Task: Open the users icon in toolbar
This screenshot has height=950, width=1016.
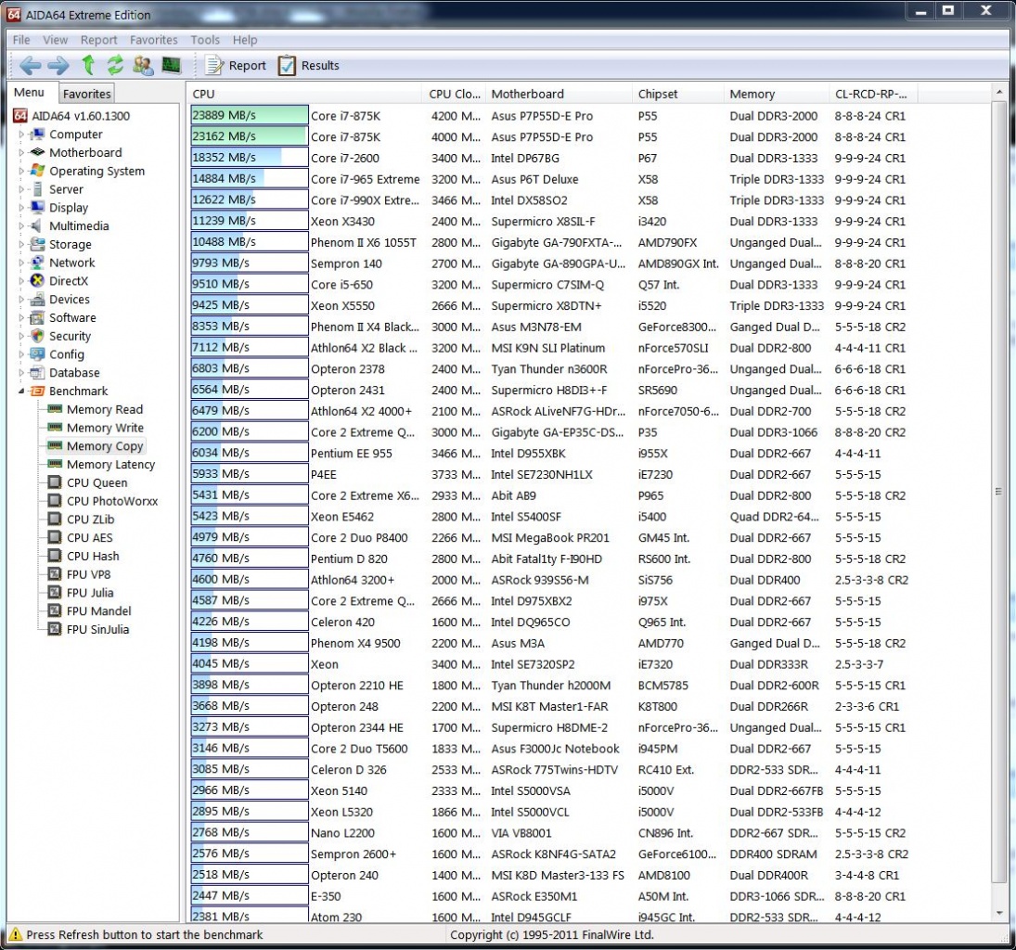Action: (143, 65)
